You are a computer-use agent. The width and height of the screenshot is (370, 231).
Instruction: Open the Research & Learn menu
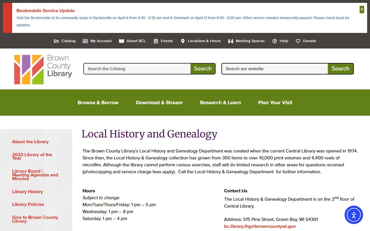point(220,103)
